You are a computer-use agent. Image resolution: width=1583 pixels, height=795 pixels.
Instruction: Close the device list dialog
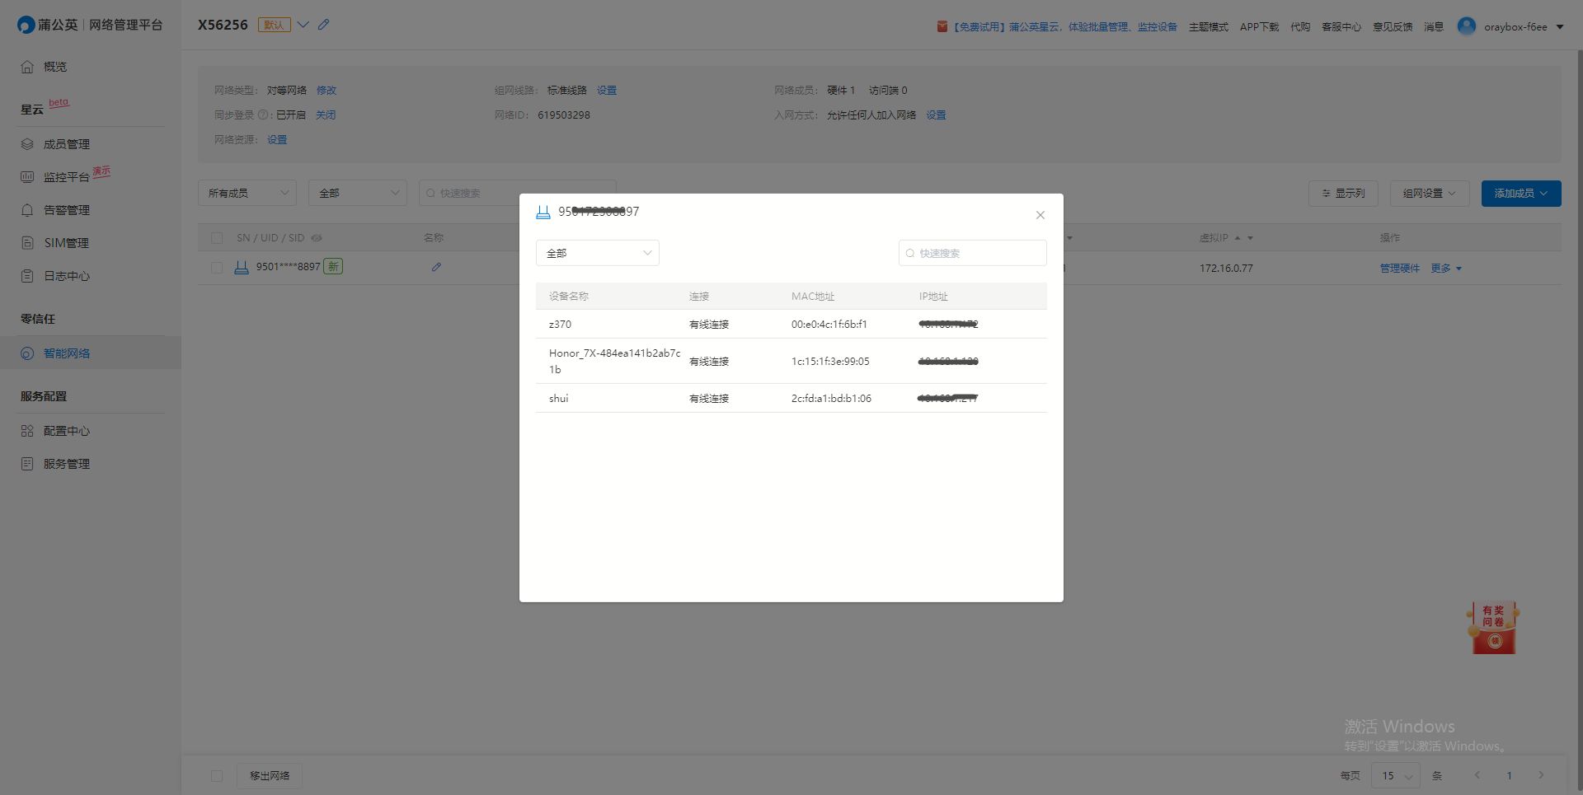[x=1040, y=215]
